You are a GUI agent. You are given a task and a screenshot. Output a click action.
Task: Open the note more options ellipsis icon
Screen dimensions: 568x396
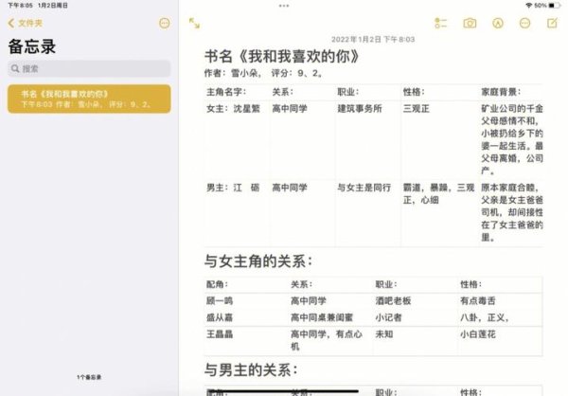click(x=524, y=23)
